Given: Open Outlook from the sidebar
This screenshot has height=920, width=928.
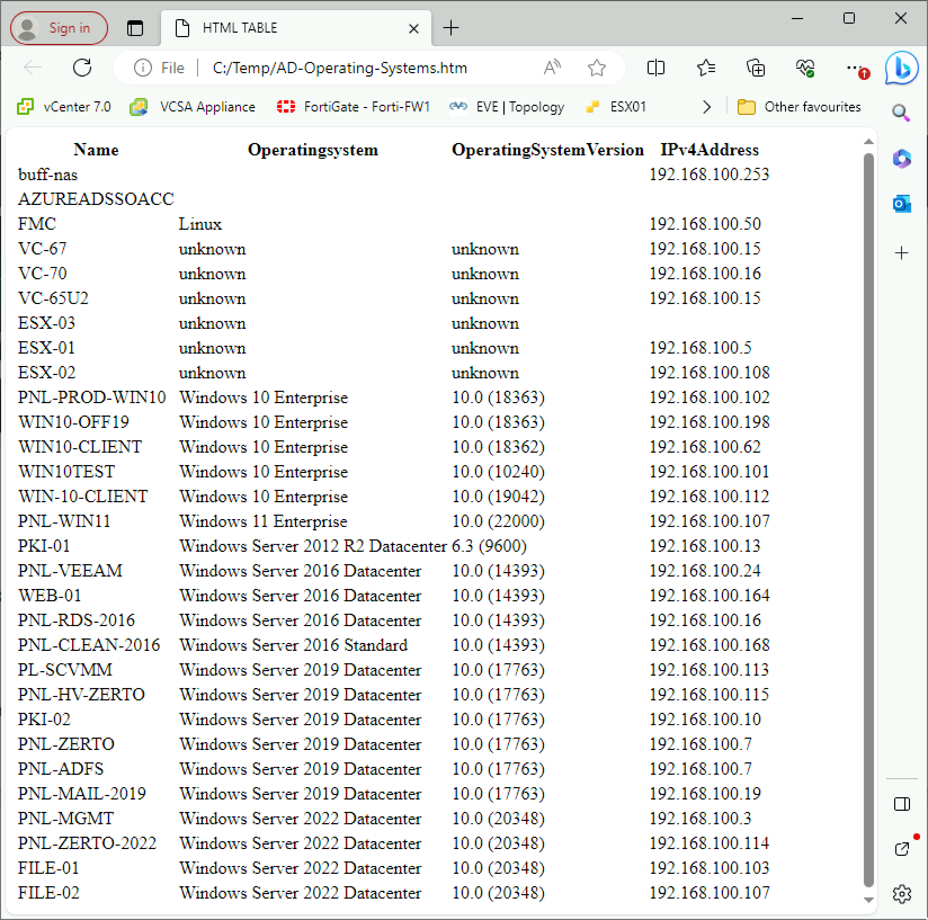Looking at the screenshot, I should coord(902,204).
